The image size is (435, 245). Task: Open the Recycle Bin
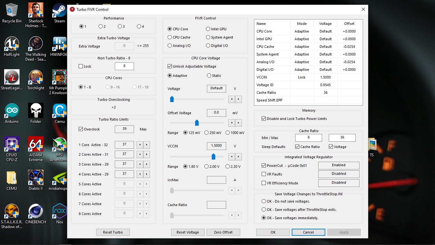point(12,10)
